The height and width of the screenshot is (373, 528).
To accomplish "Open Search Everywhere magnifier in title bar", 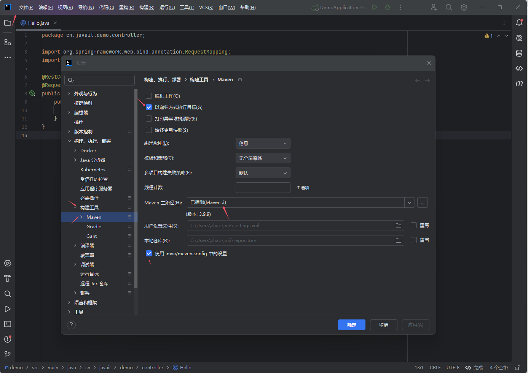I will point(449,7).
